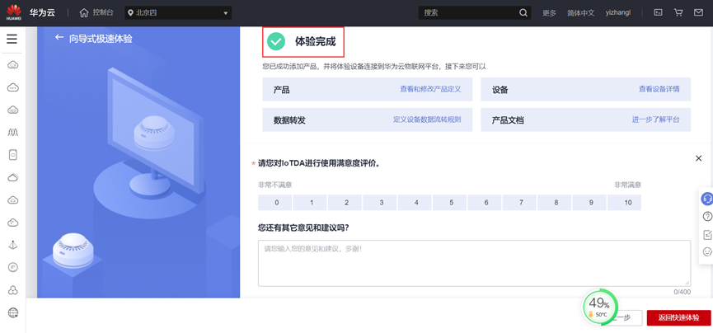Open 进一步了解平台 link
This screenshot has width=713, height=333.
tap(655, 120)
